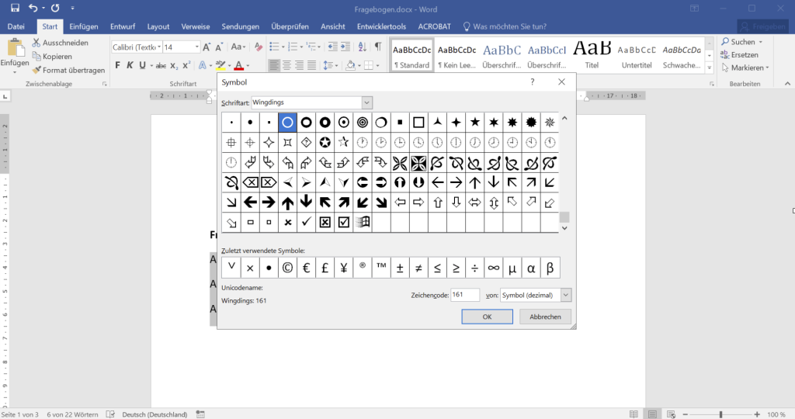Toggle italic formatting

[130, 65]
